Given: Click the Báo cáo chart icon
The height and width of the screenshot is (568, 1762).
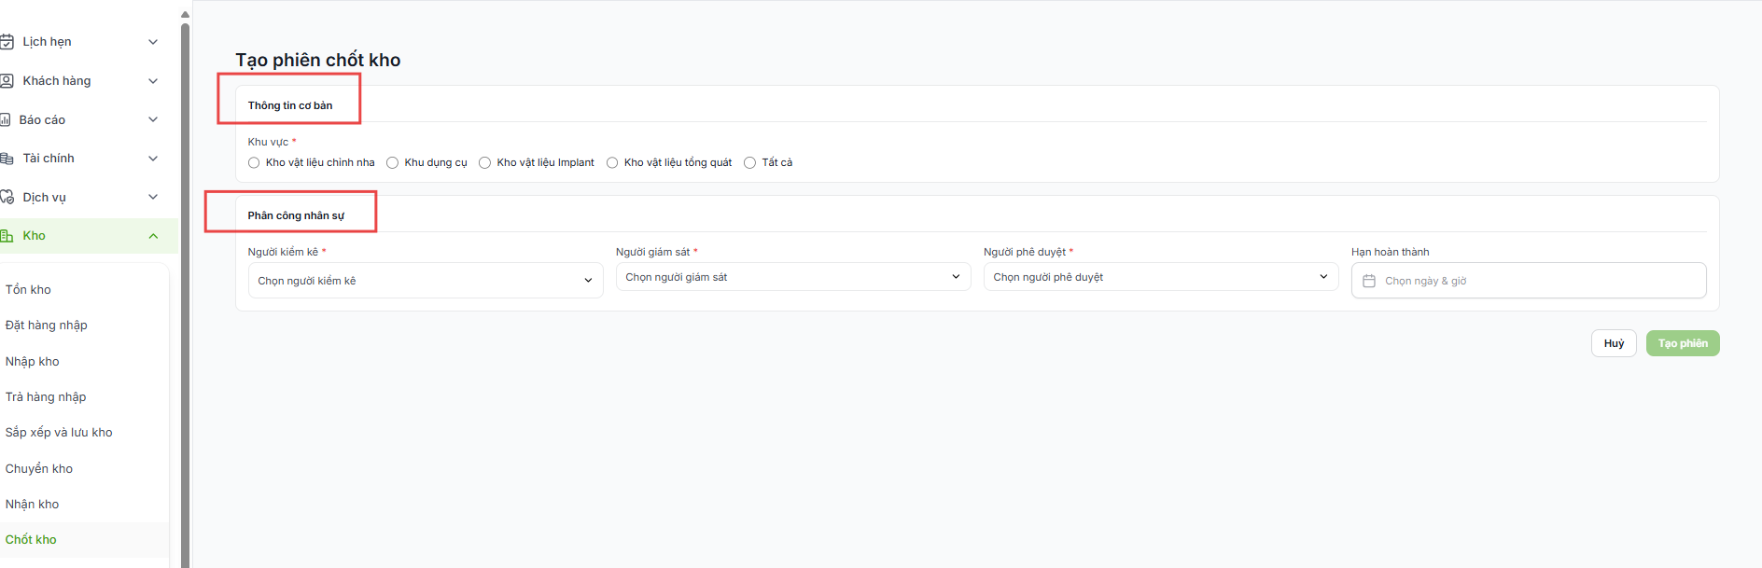Looking at the screenshot, I should click(5, 120).
